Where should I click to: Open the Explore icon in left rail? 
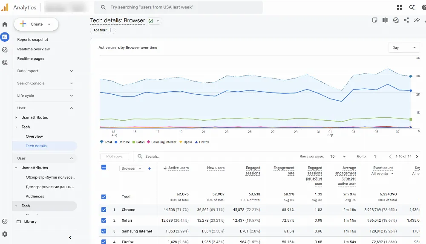click(x=5, y=49)
